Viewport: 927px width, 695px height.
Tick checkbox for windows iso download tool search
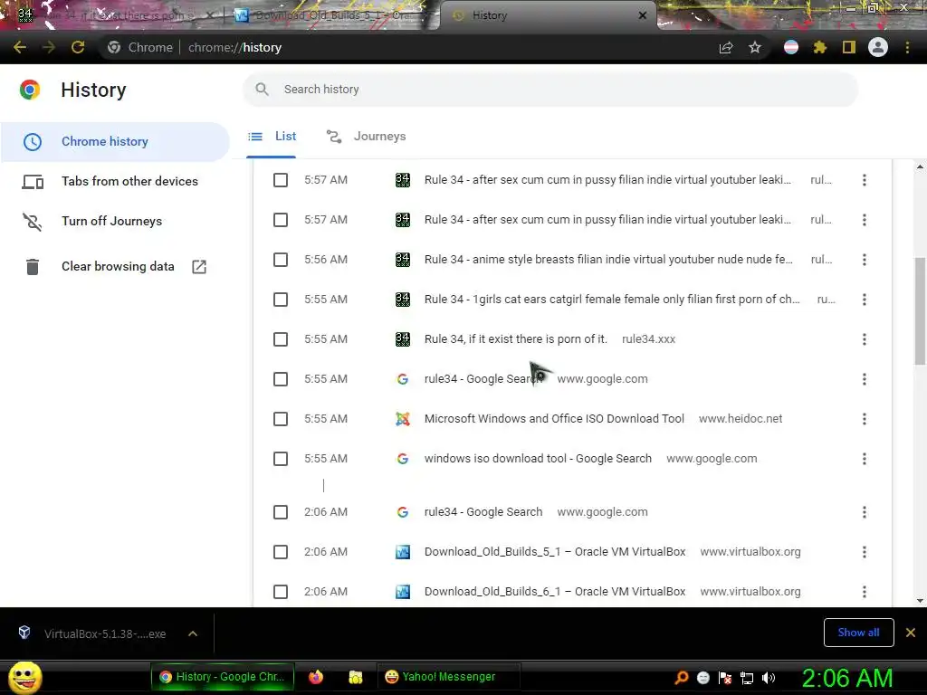[x=281, y=459]
